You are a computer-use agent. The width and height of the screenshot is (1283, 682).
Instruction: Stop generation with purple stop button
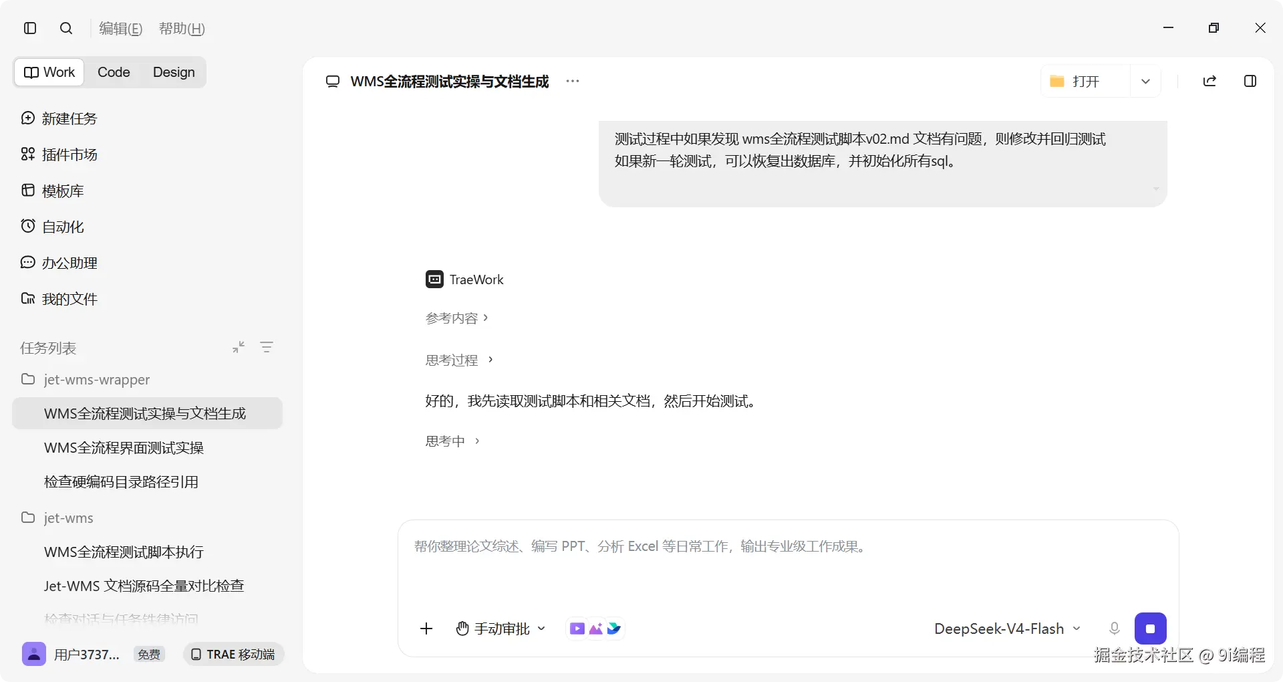[x=1150, y=629]
